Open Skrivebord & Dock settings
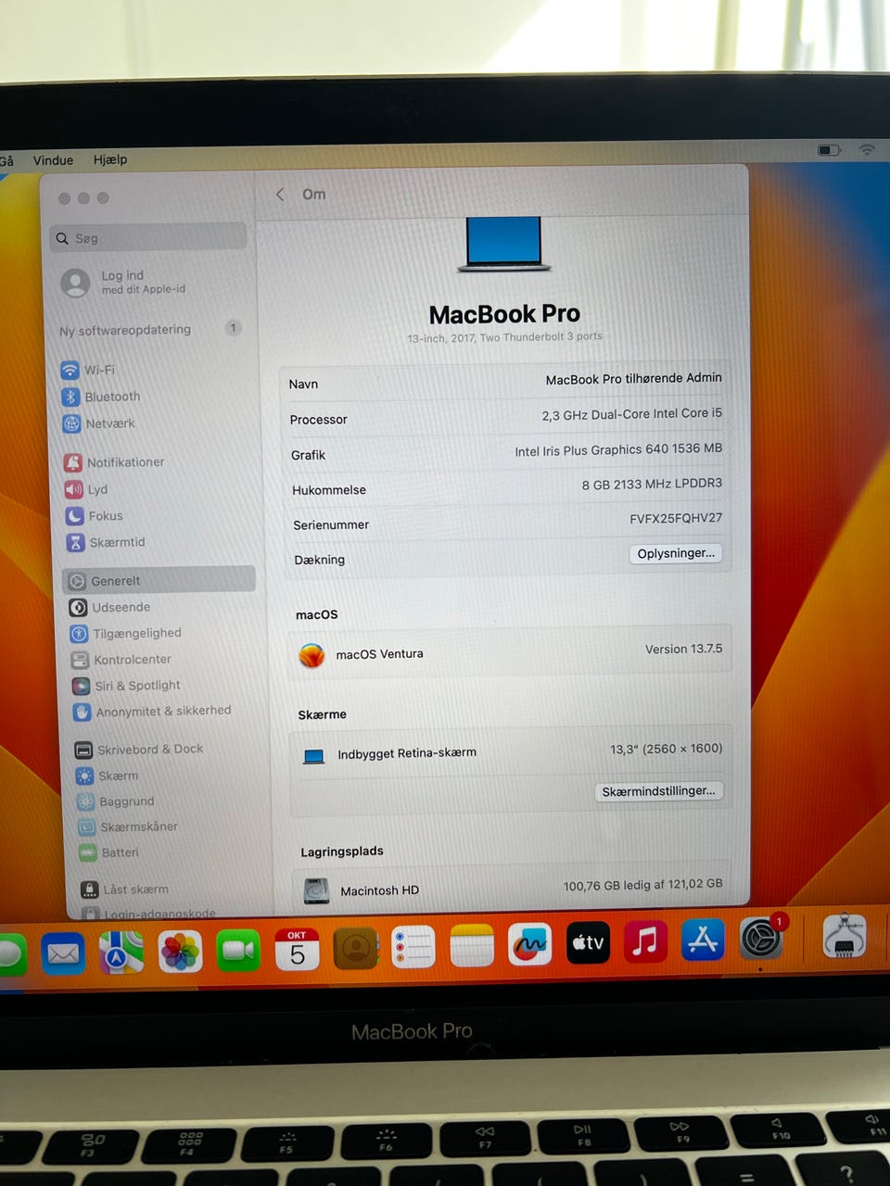The image size is (890, 1186). point(138,750)
